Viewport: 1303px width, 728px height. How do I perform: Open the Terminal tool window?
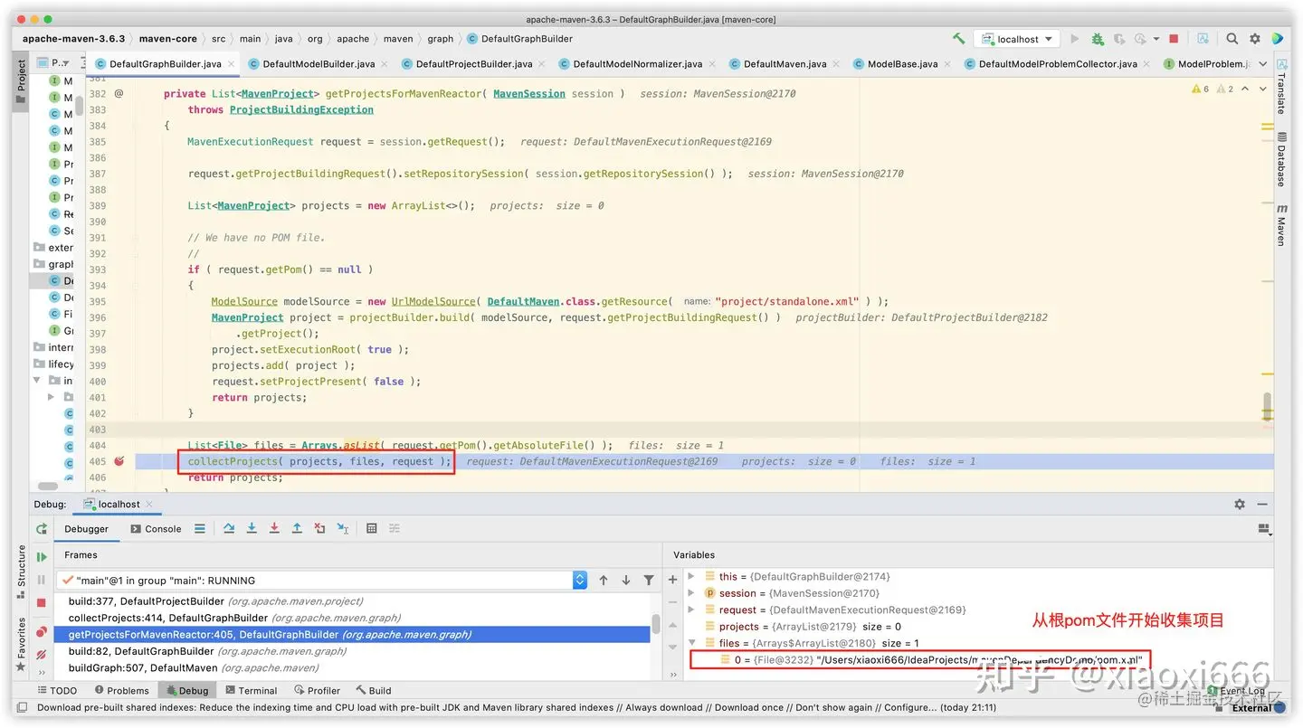coord(251,690)
